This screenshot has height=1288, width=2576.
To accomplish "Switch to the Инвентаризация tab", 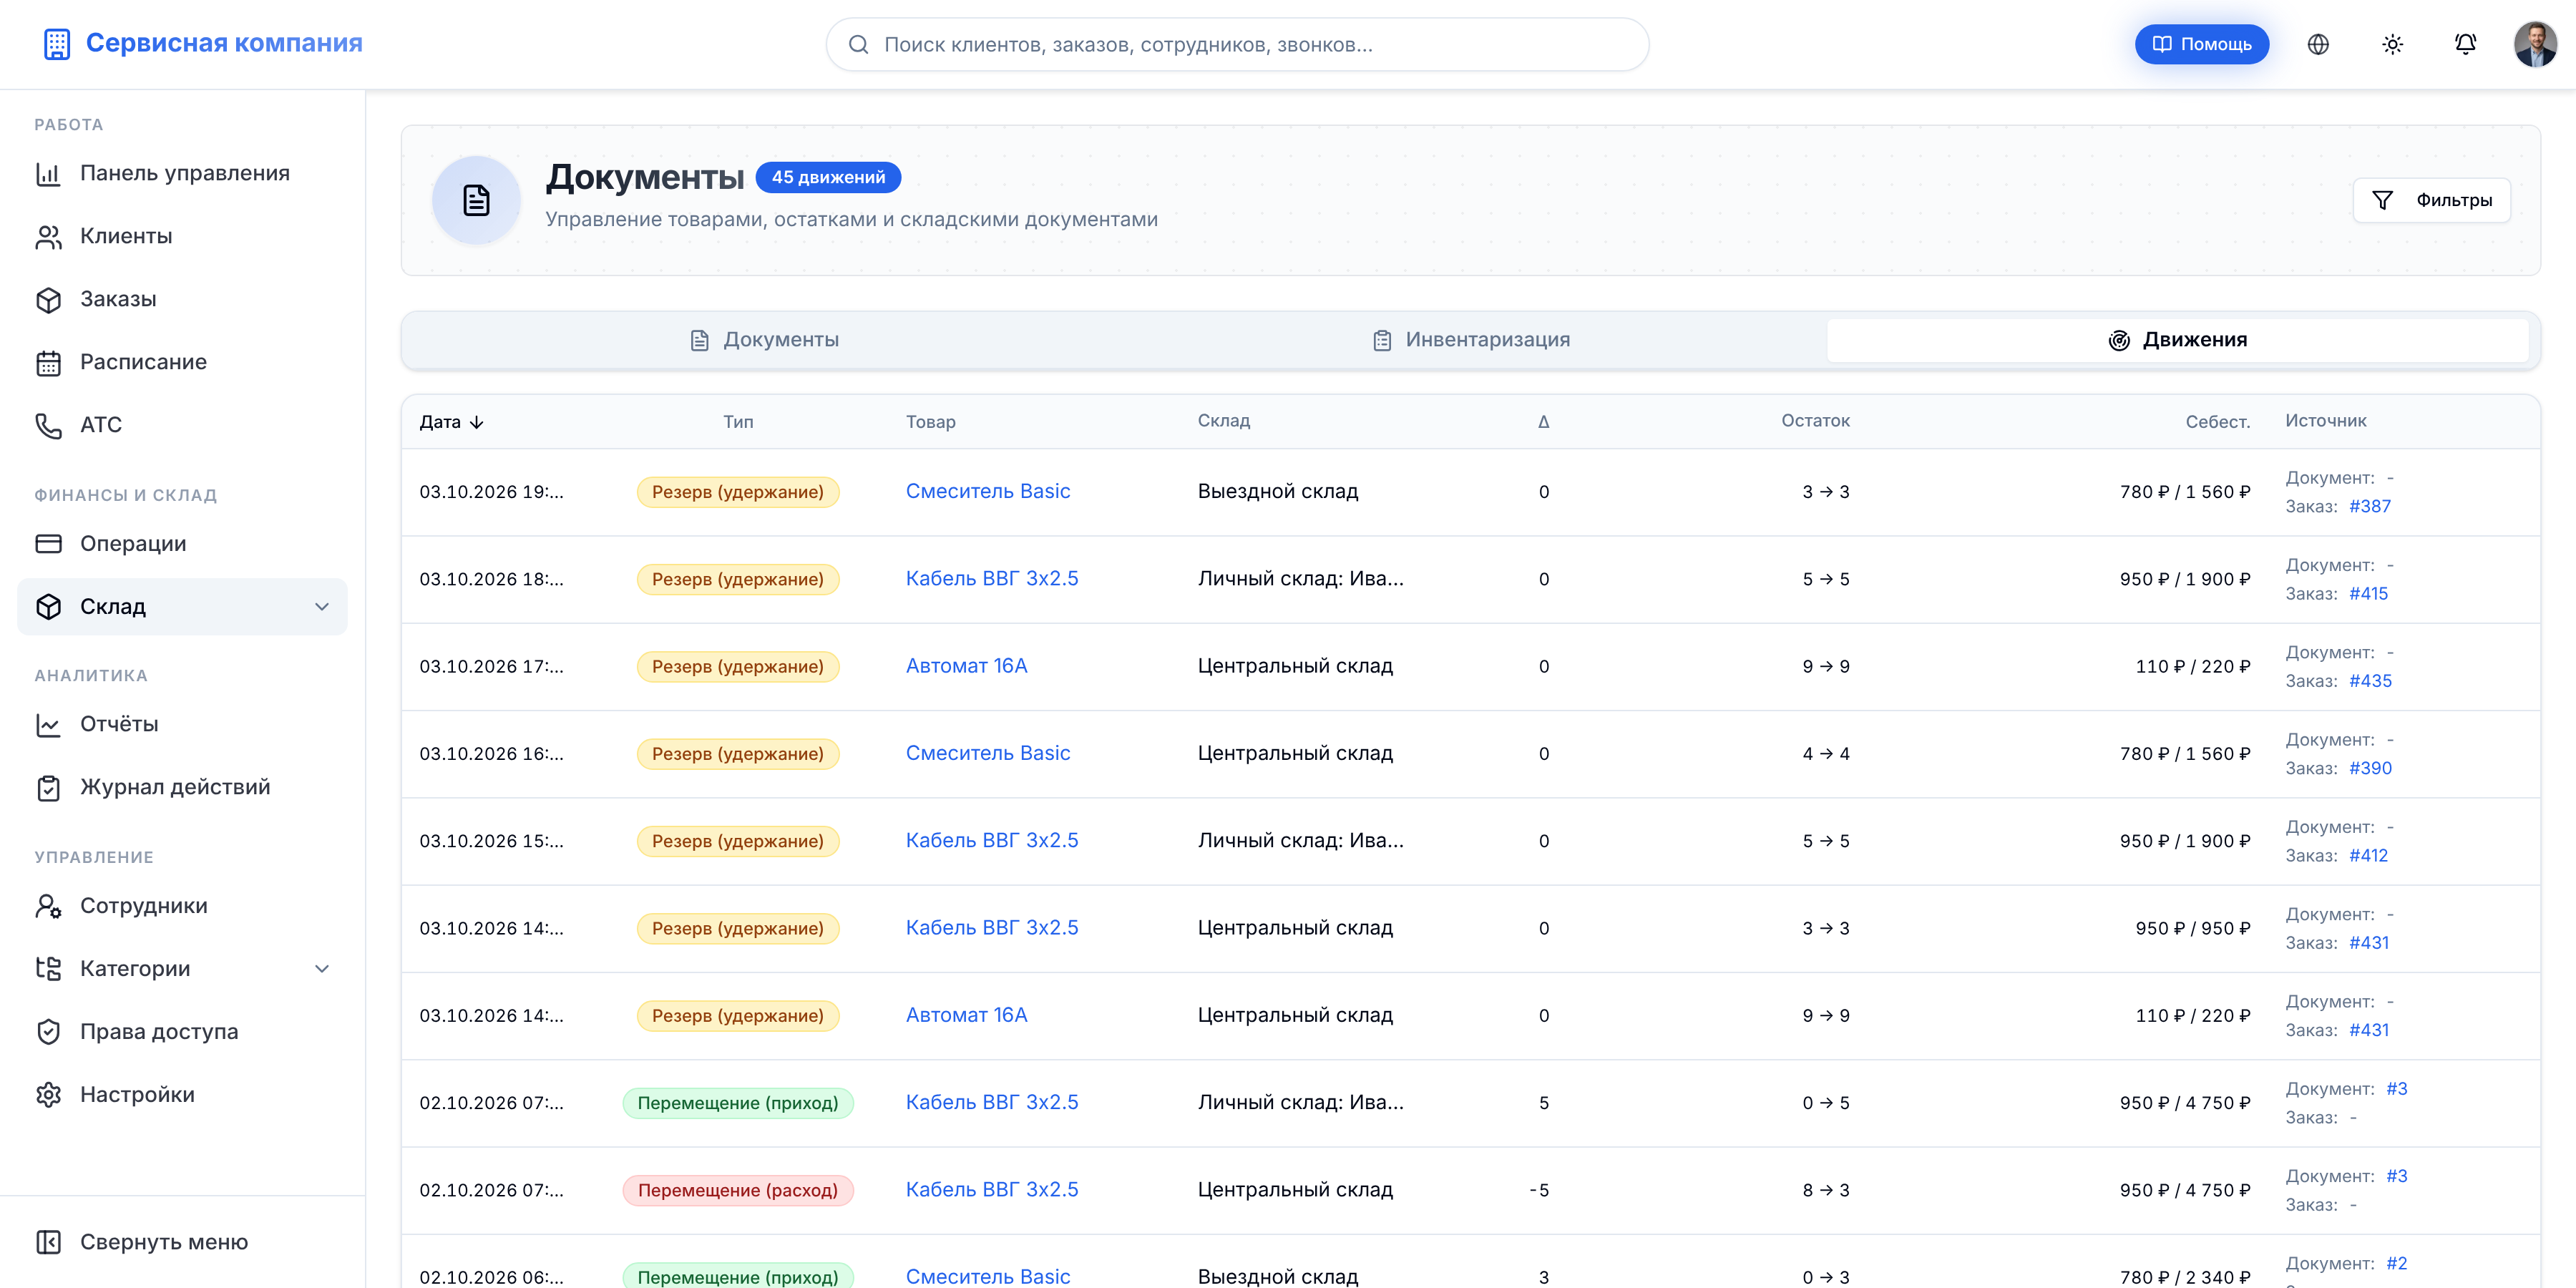I will (x=1470, y=340).
